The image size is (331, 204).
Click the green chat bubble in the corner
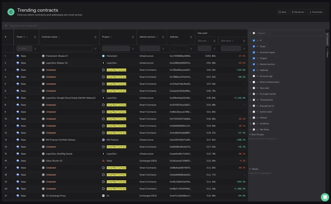pyautogui.click(x=325, y=197)
